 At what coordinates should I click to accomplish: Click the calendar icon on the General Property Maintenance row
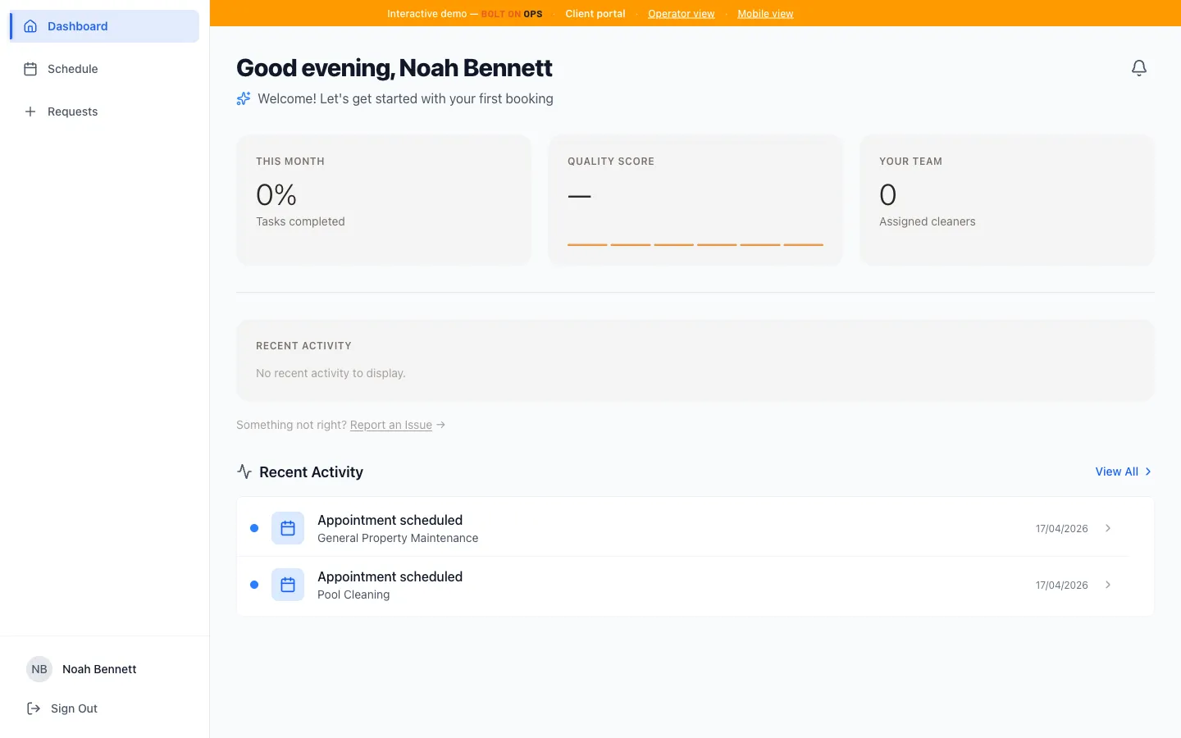click(x=288, y=528)
